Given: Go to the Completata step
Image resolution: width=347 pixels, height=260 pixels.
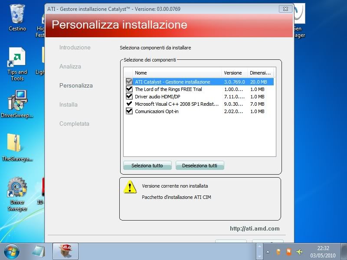Looking at the screenshot, I should tap(74, 123).
